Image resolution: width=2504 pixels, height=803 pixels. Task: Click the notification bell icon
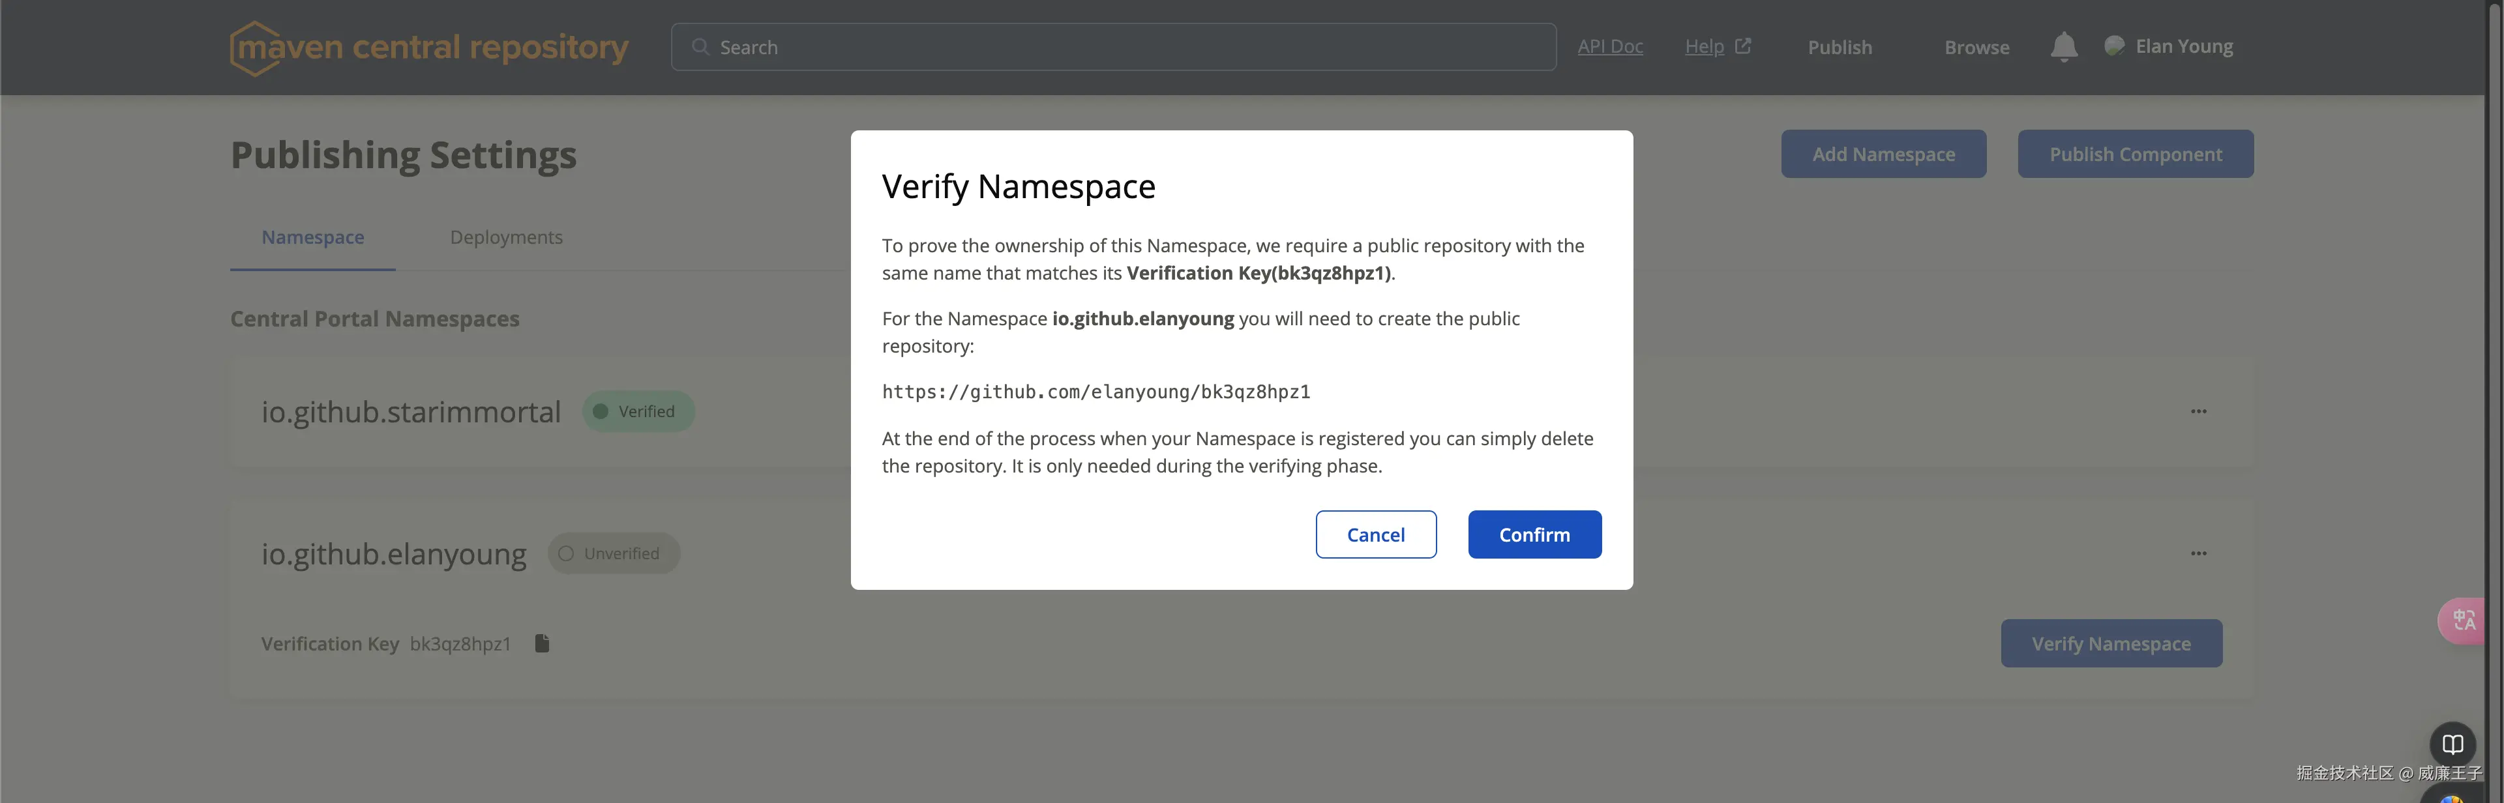tap(2064, 46)
